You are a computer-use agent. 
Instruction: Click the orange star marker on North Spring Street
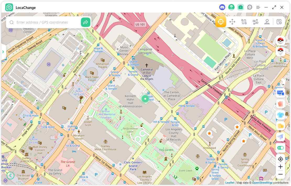237,127
